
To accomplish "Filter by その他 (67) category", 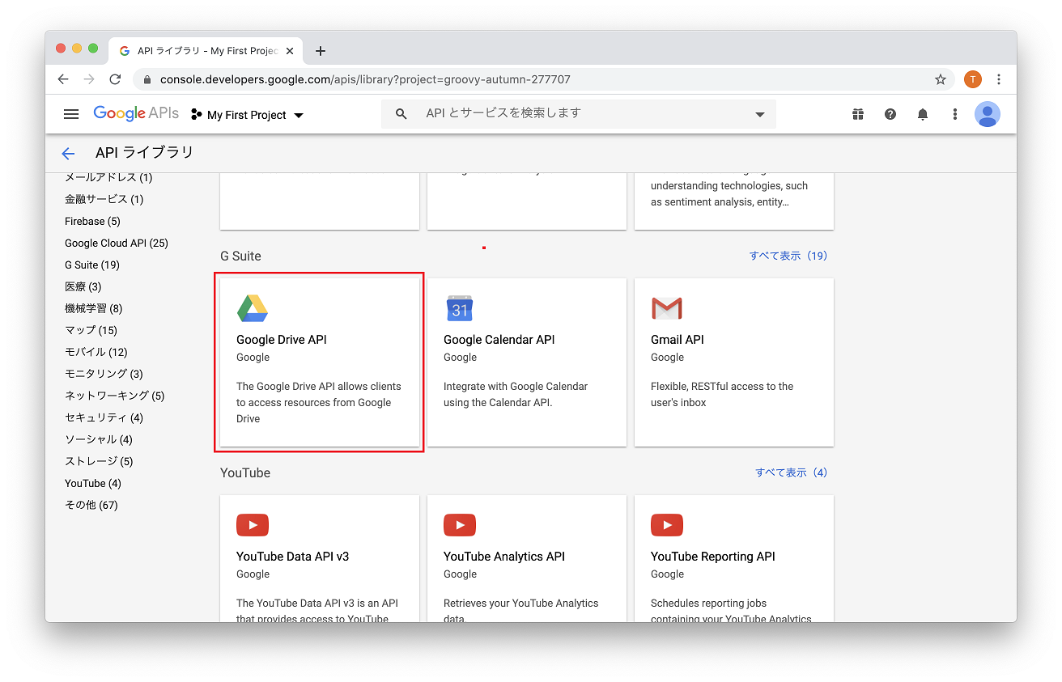I will [x=91, y=505].
